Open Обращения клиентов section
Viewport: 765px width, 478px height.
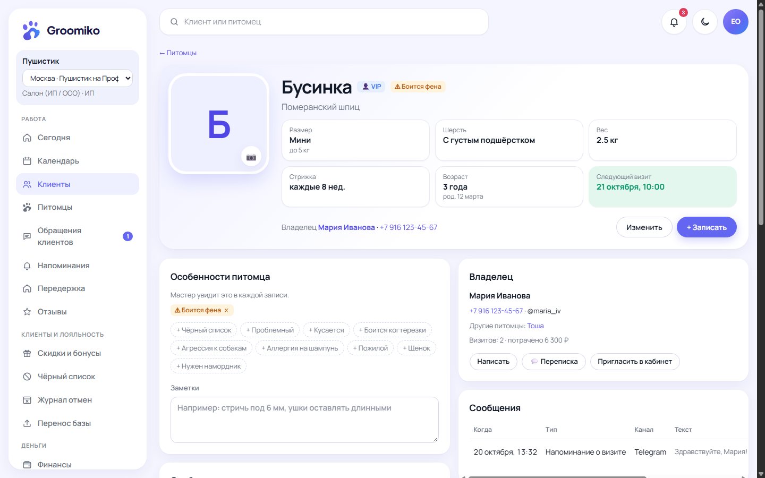pyautogui.click(x=78, y=236)
